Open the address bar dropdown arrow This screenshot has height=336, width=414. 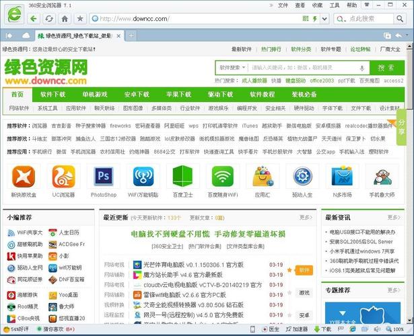pyautogui.click(x=322, y=19)
